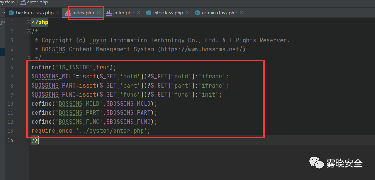Image resolution: width=375 pixels, height=180 pixels.
Task: Click the fold marker beside closing ?> tag
Action: [x=29, y=141]
